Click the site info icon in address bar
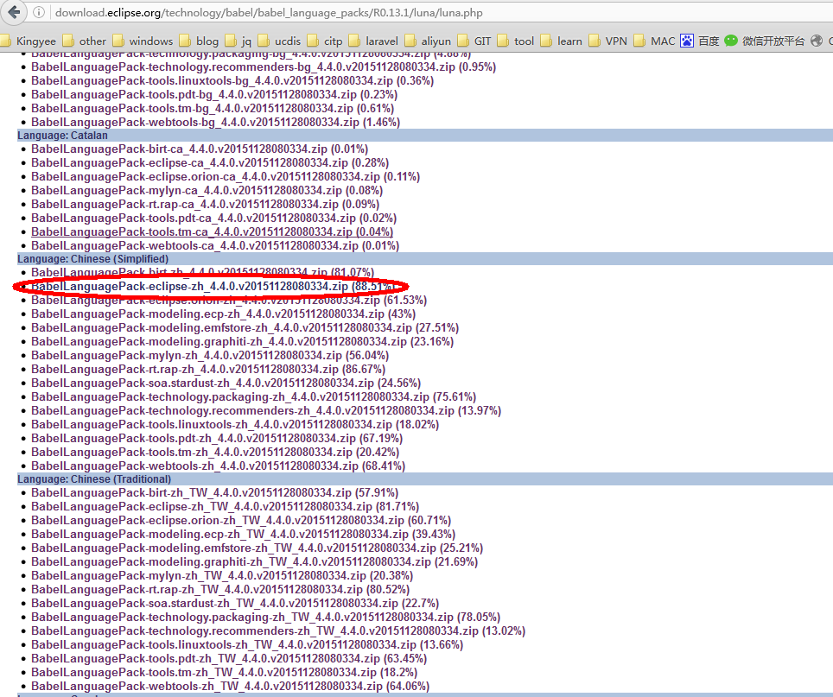This screenshot has width=833, height=697. [39, 12]
